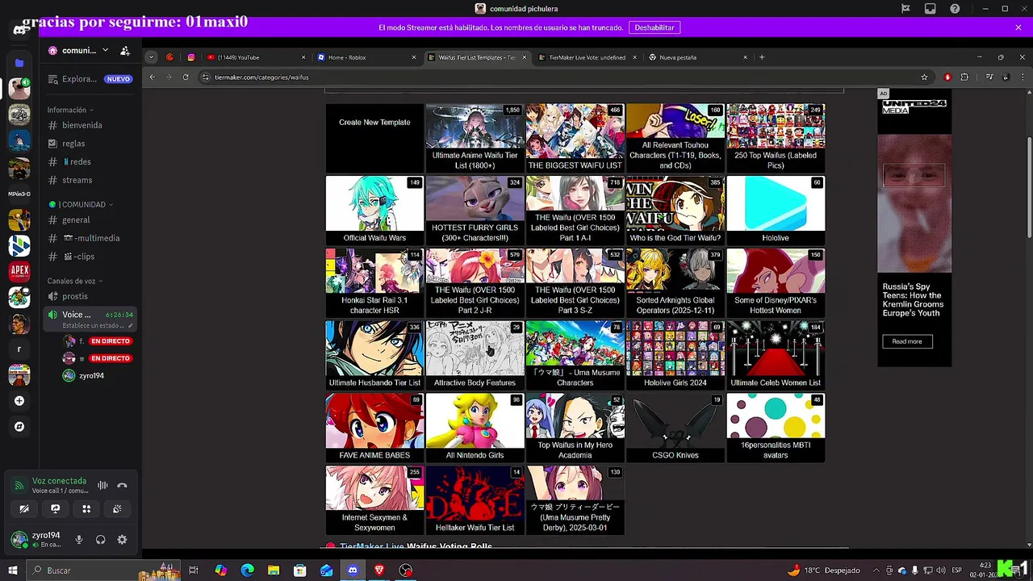
Task: Dismiss the Streamer mode banner
Action: (x=1018, y=27)
